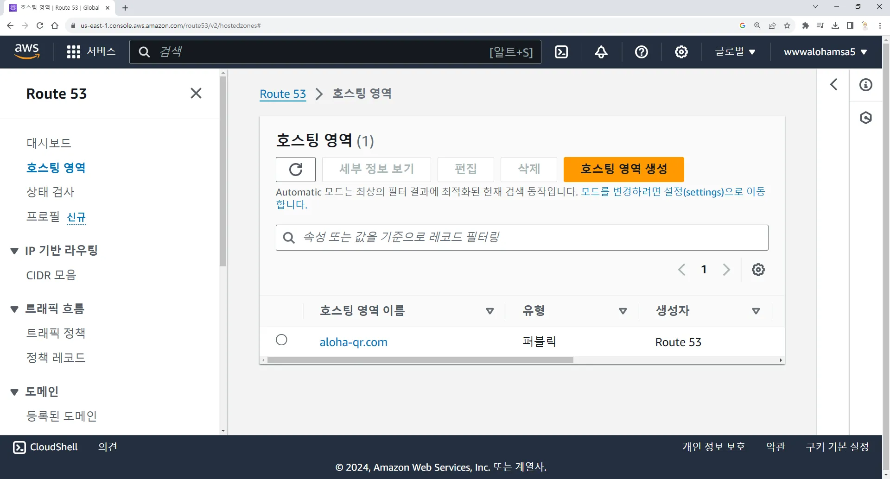
Task: Open browser downloads icon
Action: 835,25
